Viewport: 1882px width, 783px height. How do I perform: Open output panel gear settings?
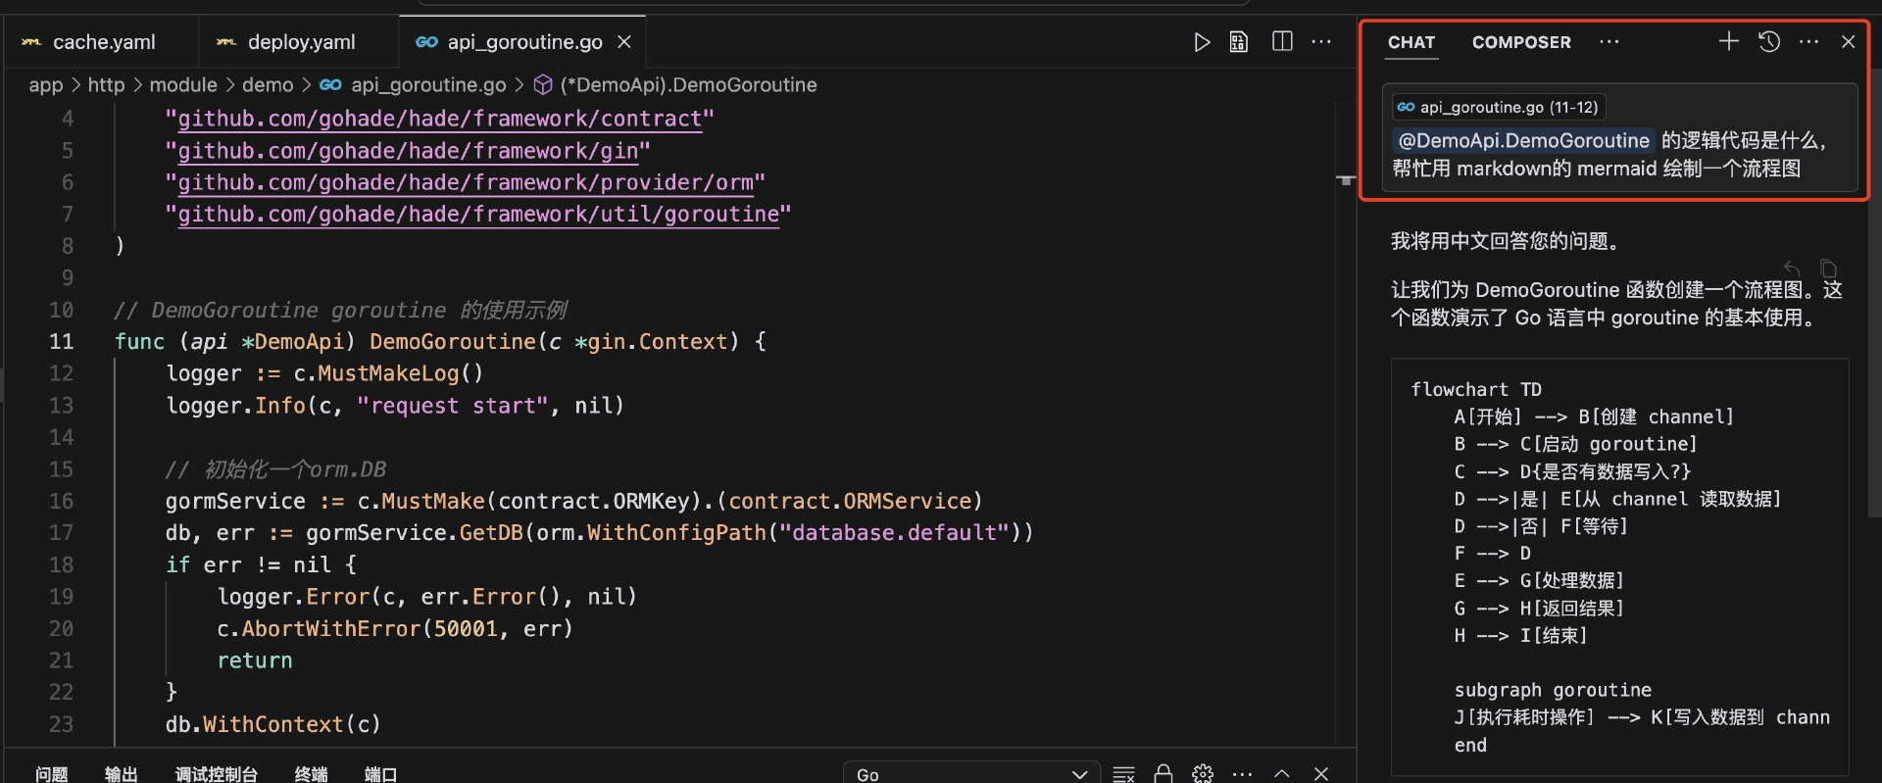click(1203, 773)
